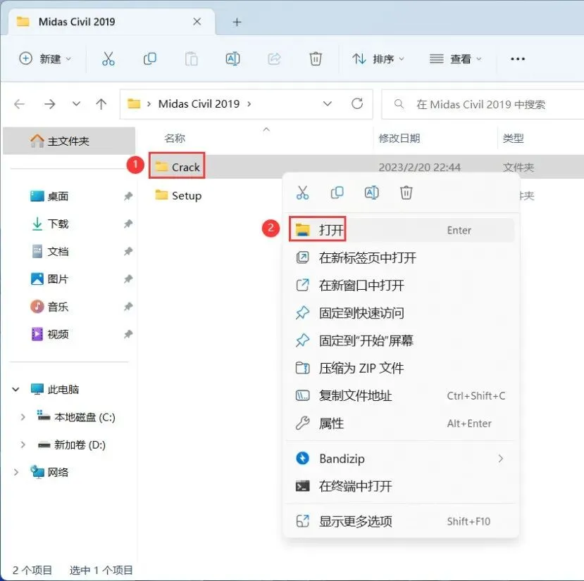Click the Rename icon in the toolbar
The image size is (584, 581).
tap(232, 59)
